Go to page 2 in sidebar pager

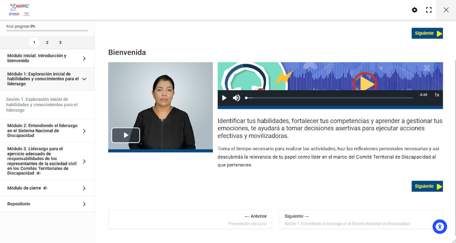click(47, 43)
